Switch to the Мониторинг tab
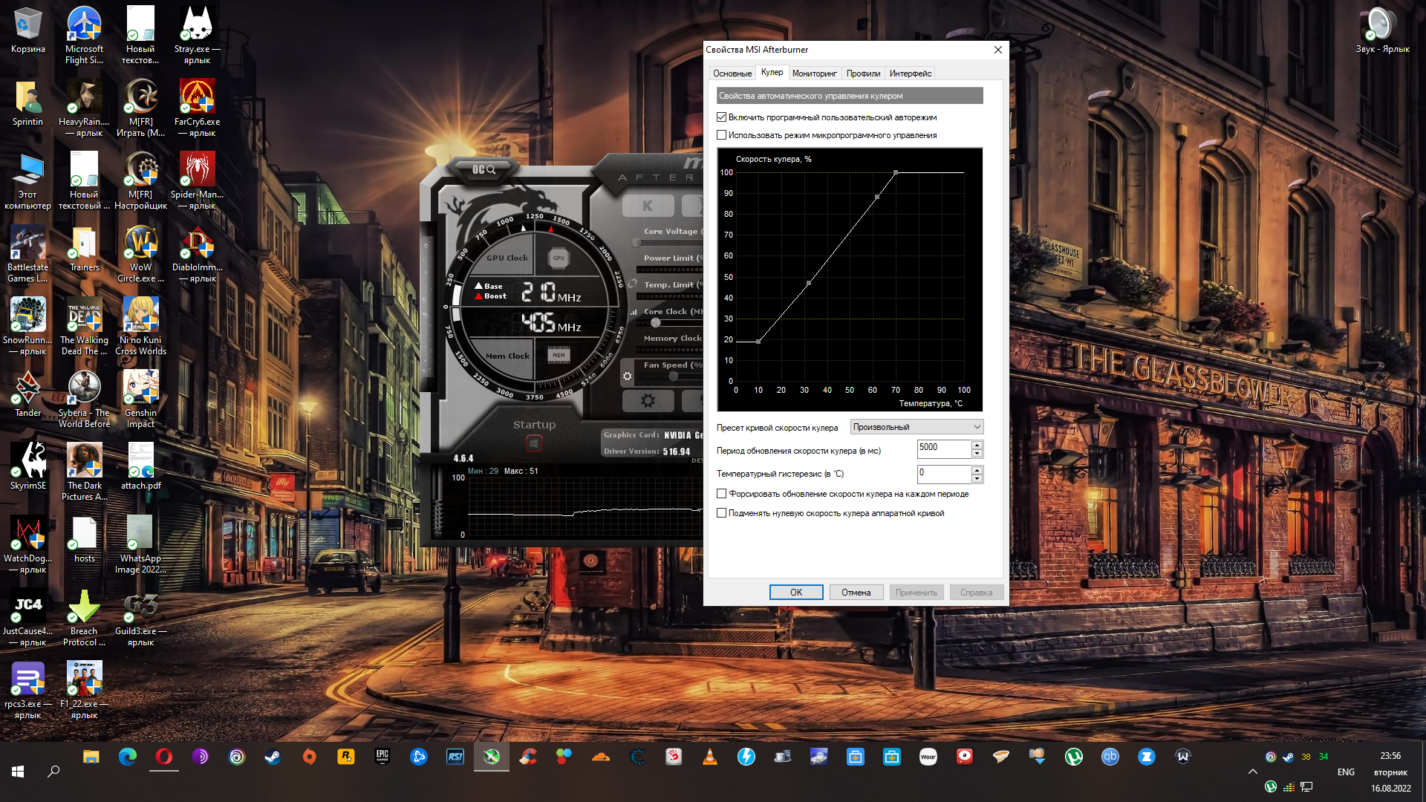The height and width of the screenshot is (802, 1426). (814, 74)
